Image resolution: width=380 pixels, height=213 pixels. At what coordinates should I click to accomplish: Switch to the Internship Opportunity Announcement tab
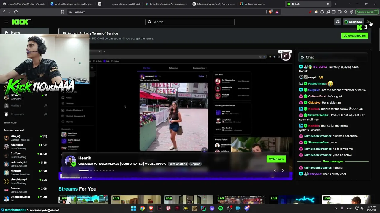pyautogui.click(x=213, y=4)
